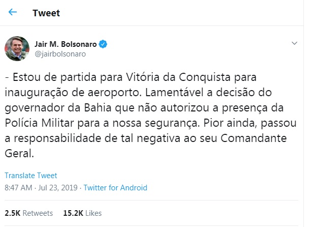311x227 pixels.
Task: Click the back arrow icon
Action: (x=13, y=12)
